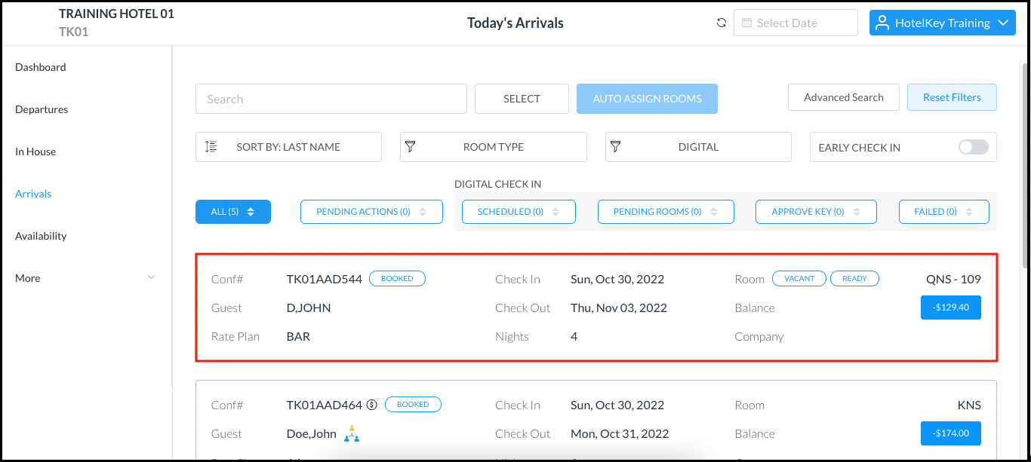Go to Departures in the sidebar
1031x462 pixels.
coord(42,109)
